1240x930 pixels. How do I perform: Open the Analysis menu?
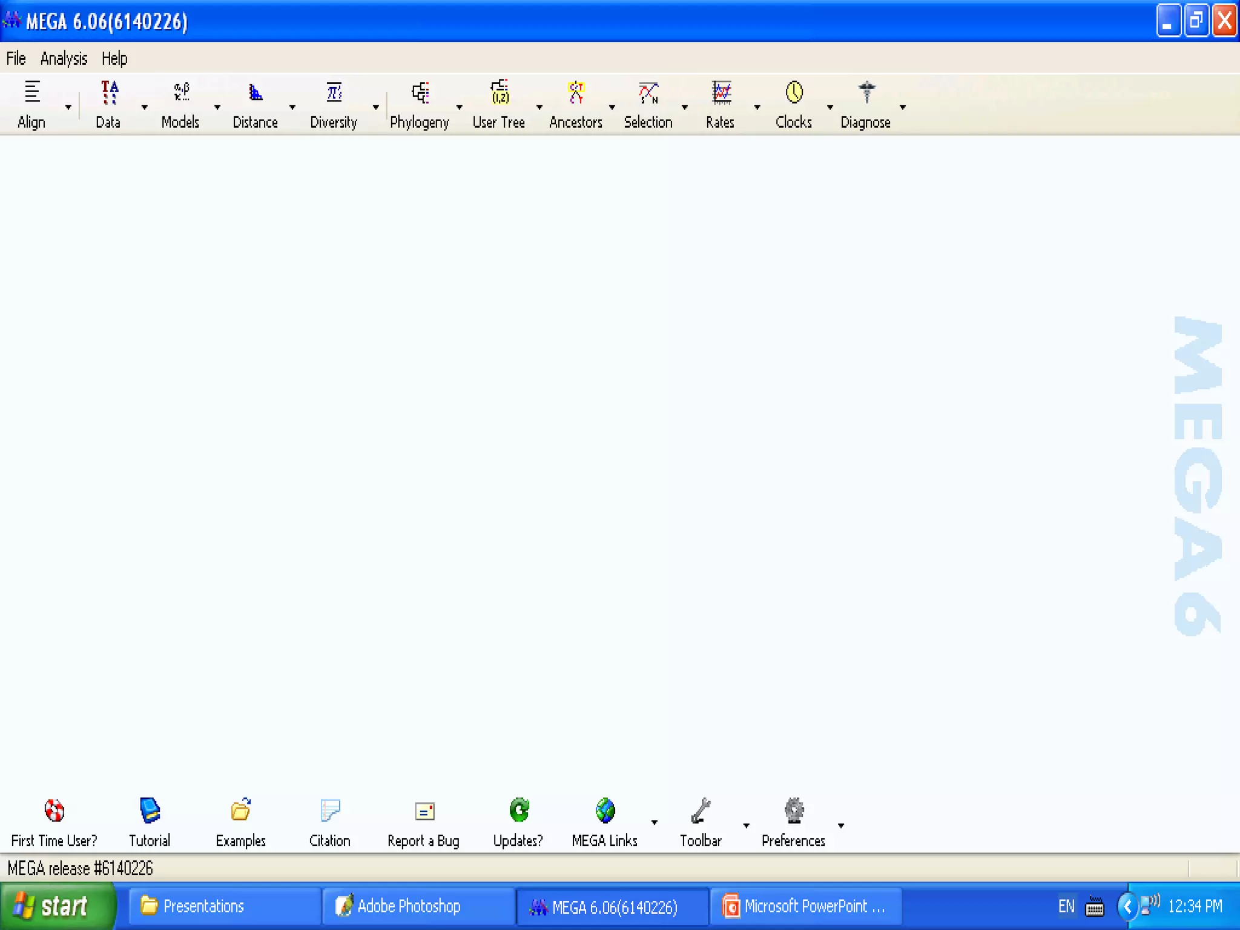[64, 59]
